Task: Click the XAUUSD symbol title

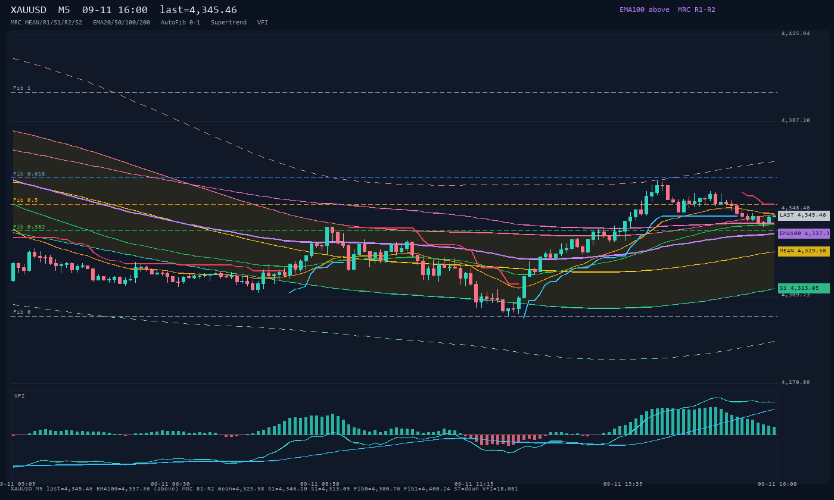Action: [x=29, y=10]
